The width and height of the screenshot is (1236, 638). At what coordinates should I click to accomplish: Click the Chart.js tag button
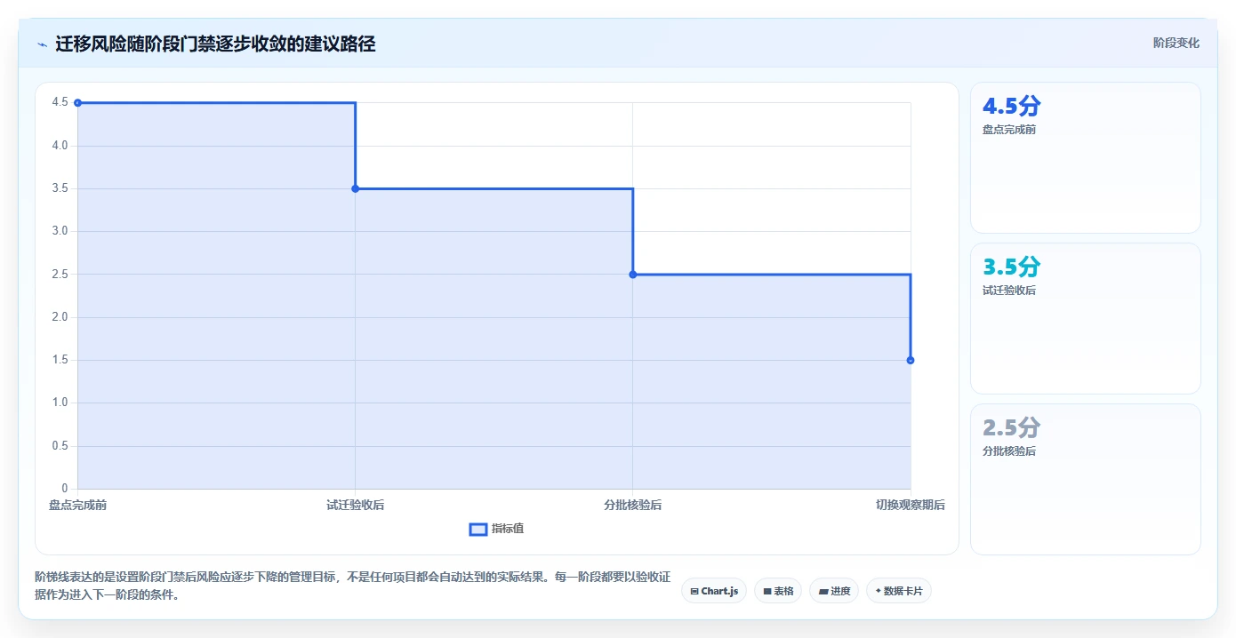tap(714, 591)
